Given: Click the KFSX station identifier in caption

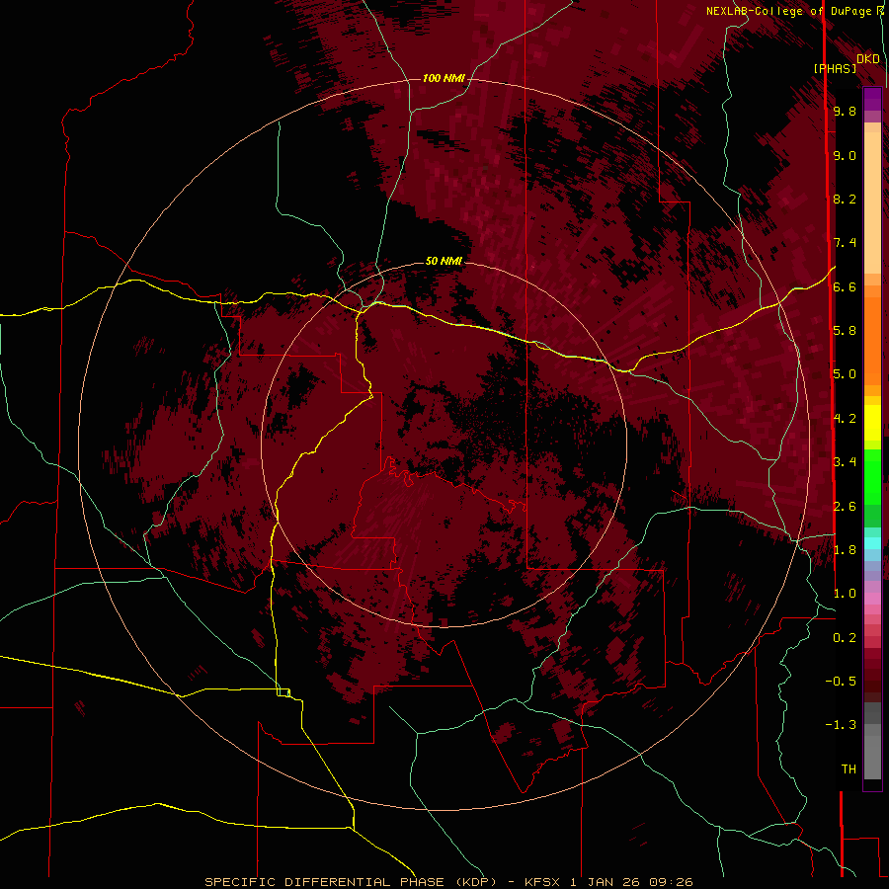Looking at the screenshot, I should click(x=544, y=882).
